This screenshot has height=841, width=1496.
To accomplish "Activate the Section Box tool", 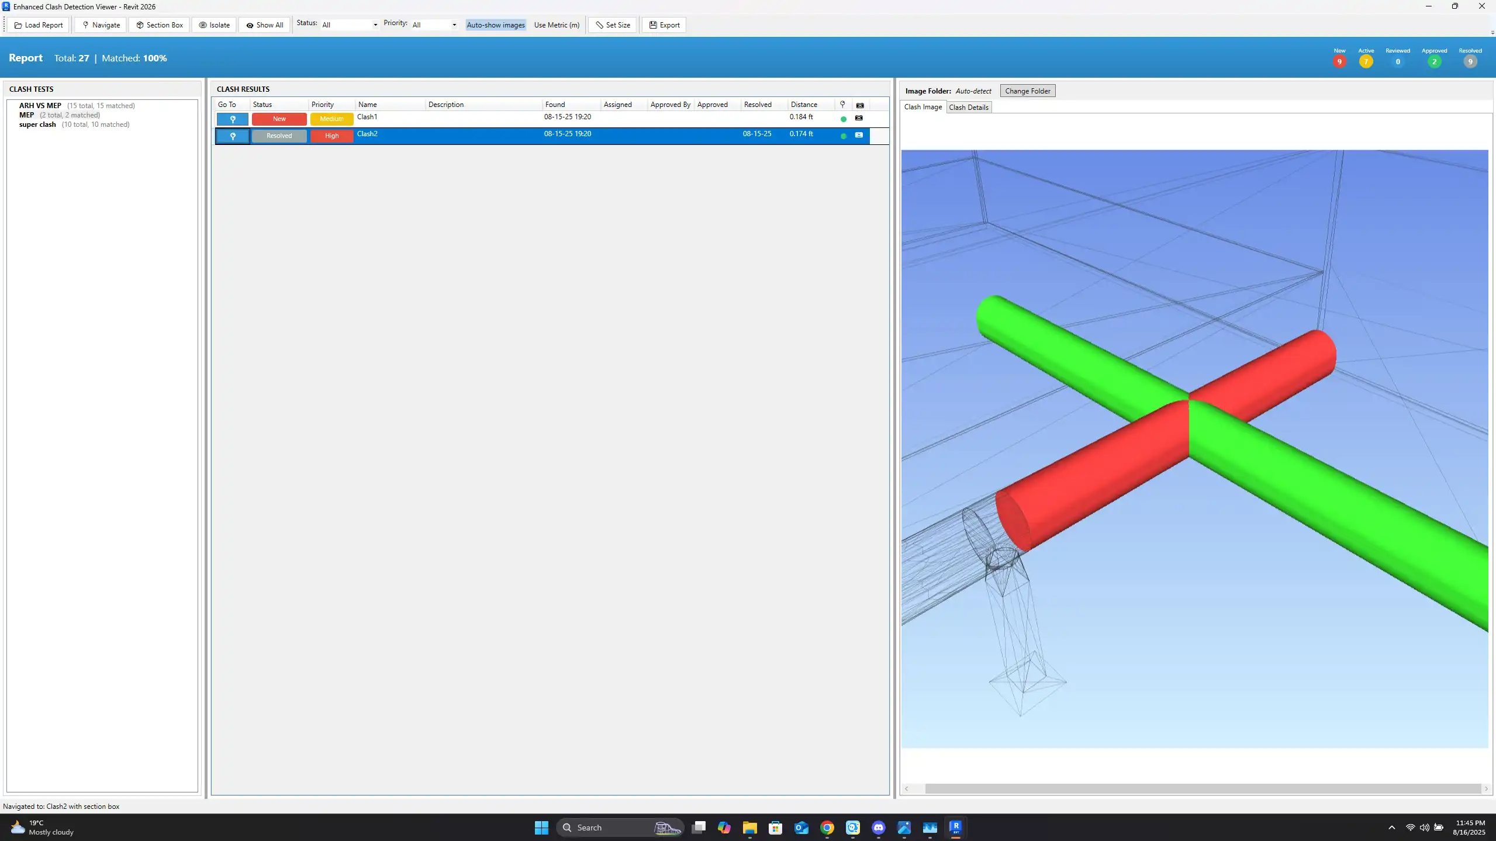I will tap(159, 25).
